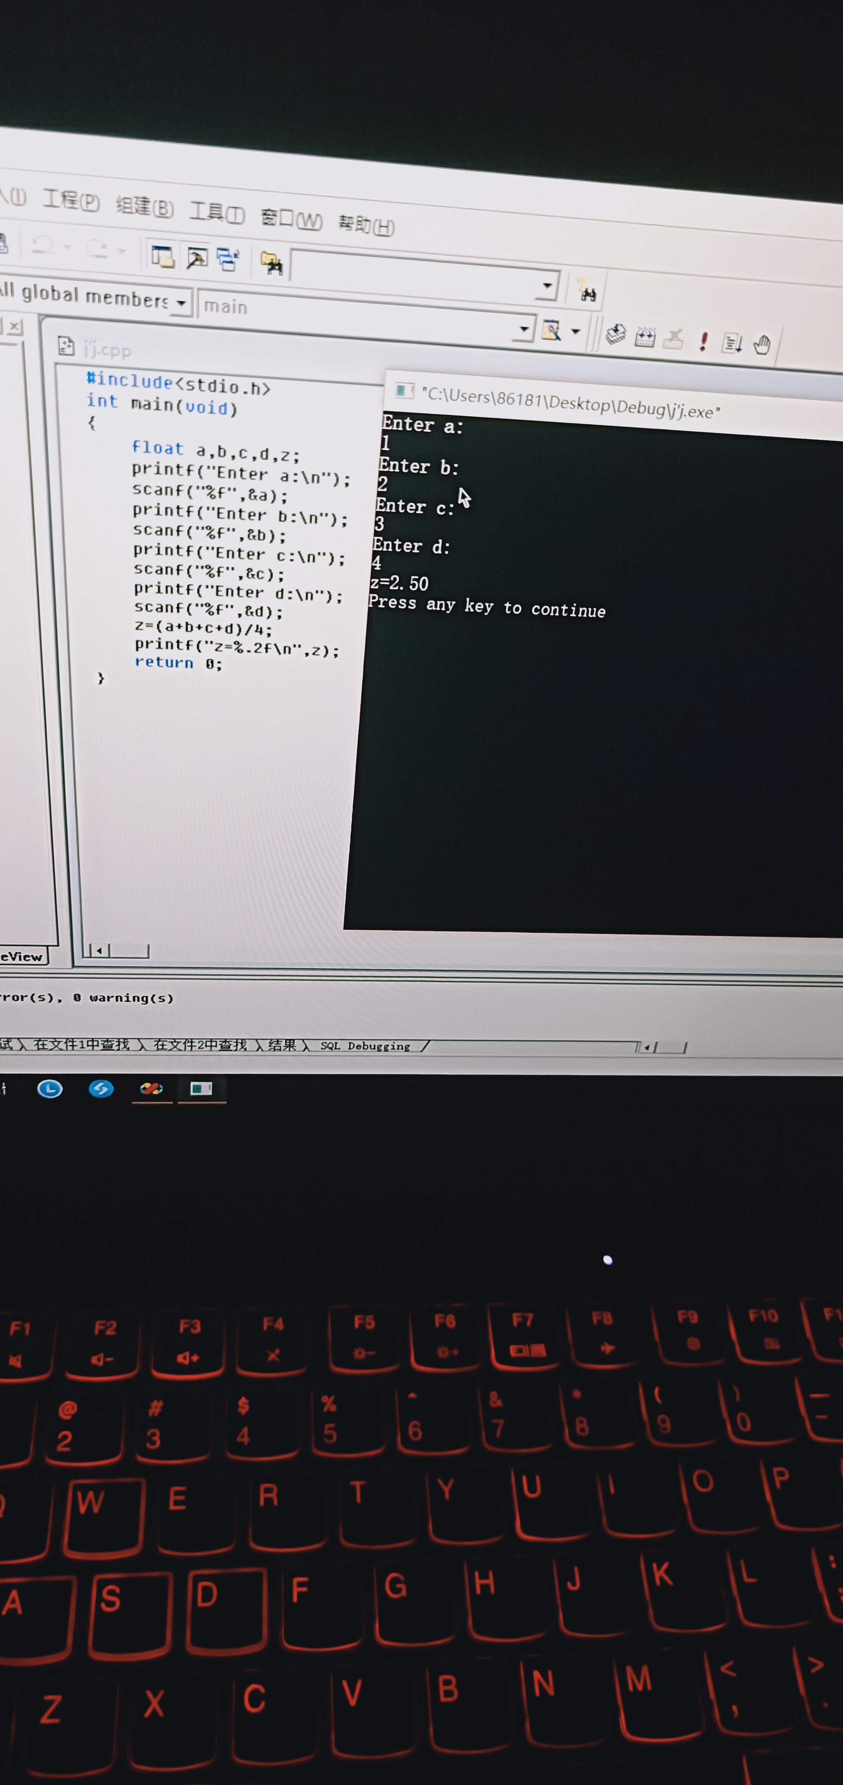
Task: Switch to the FileView workspace tab
Action: coord(23,956)
